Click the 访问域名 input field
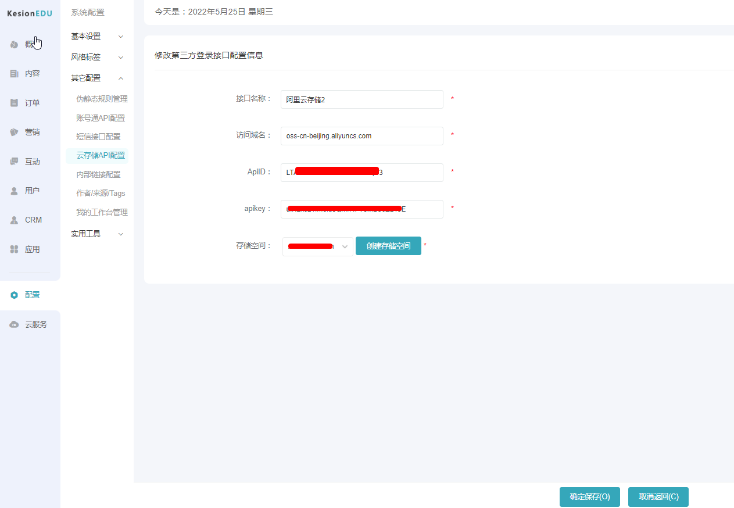 [x=361, y=136]
